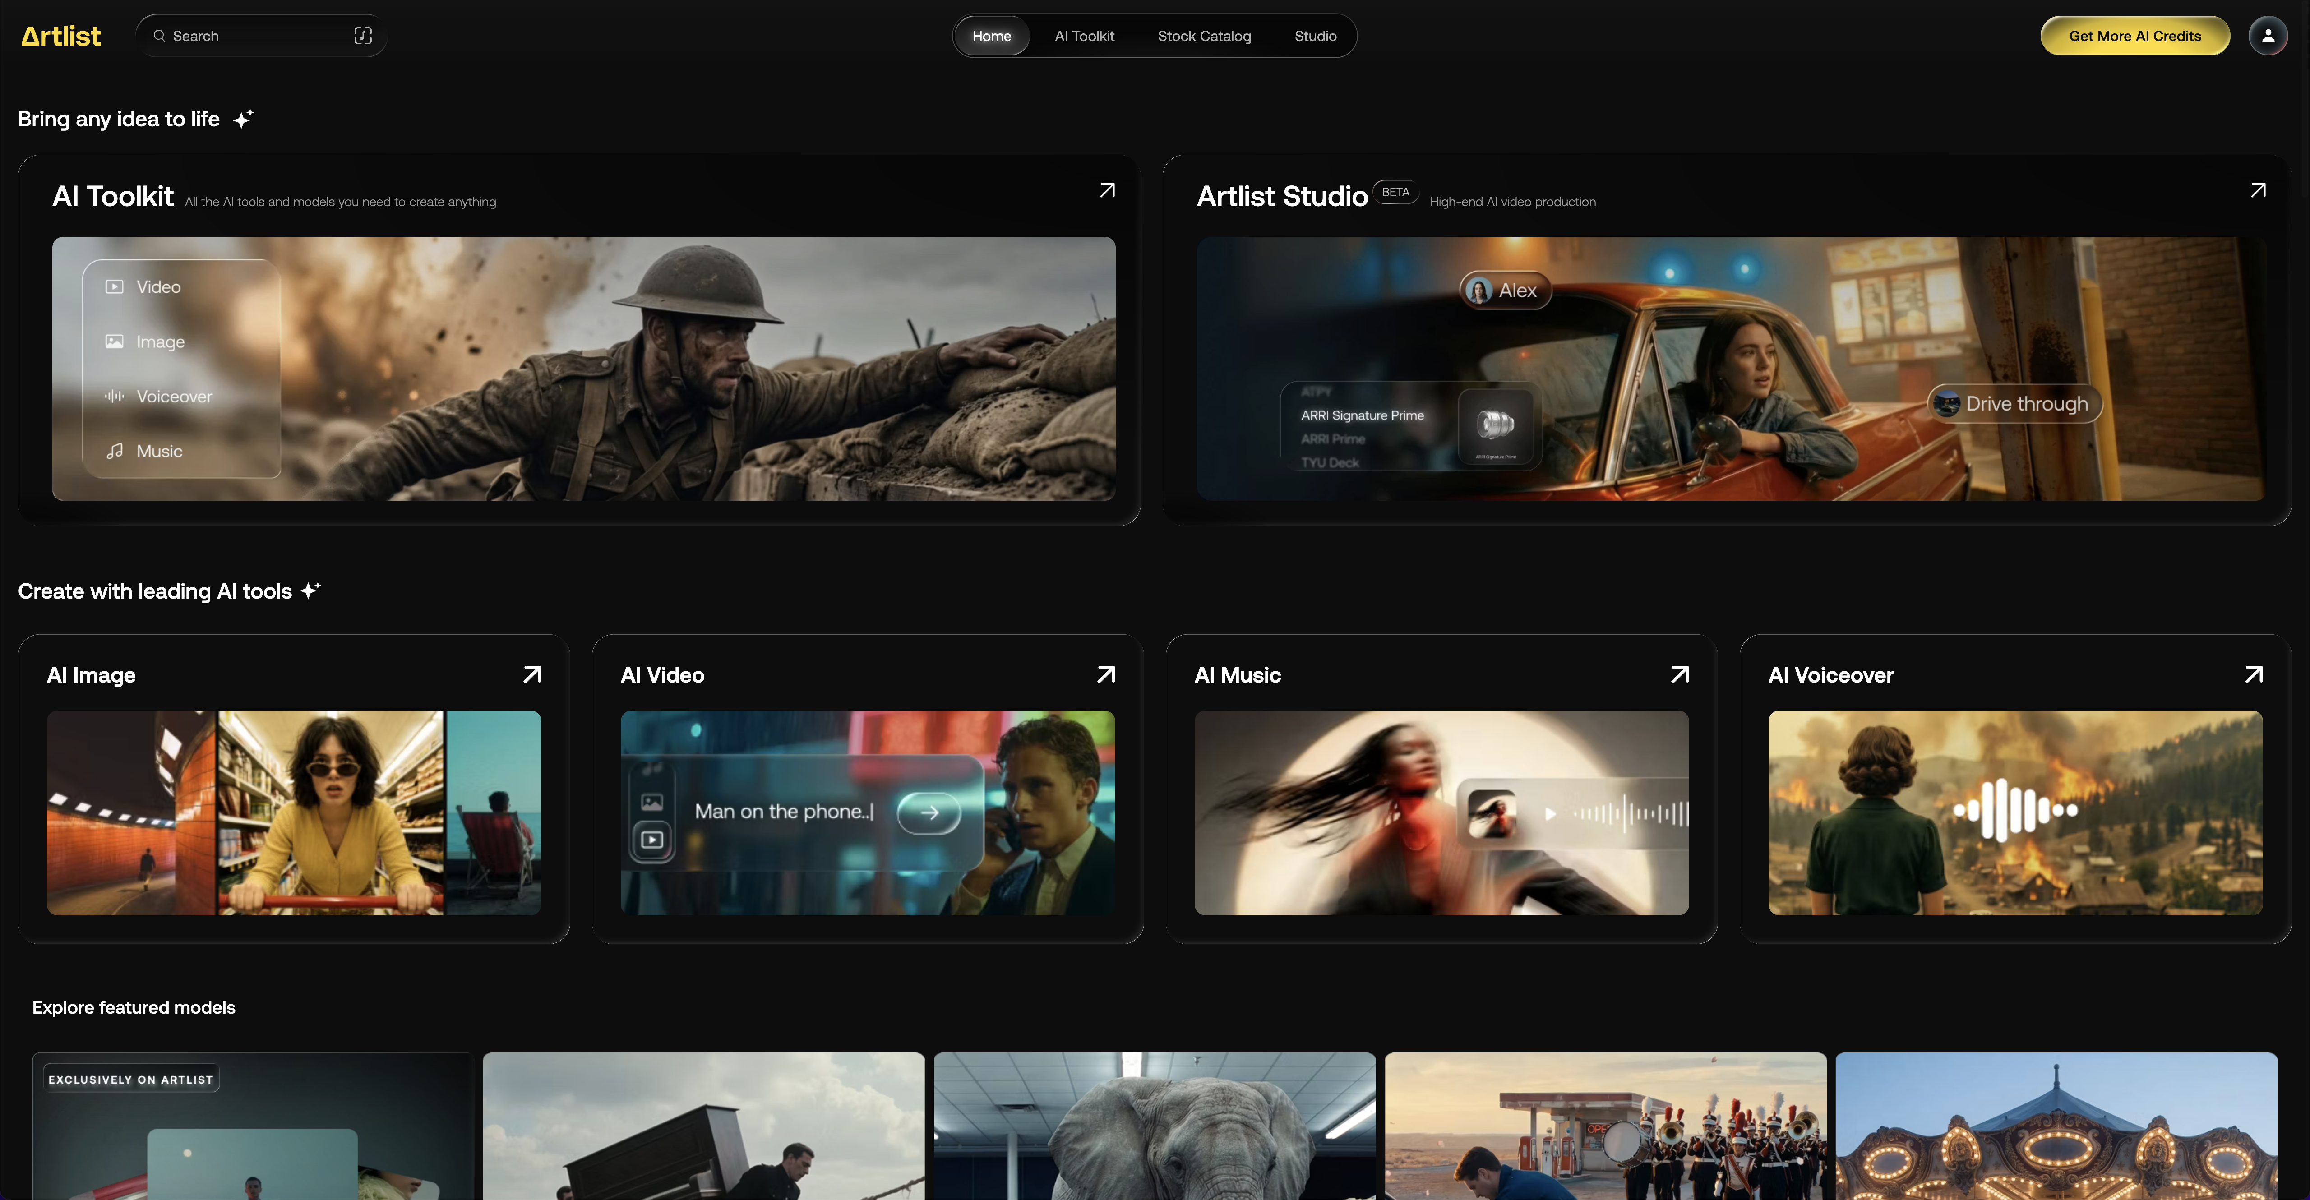Viewport: 2310px width, 1200px height.
Task: Play the track in the AI Music card
Action: pyautogui.click(x=1551, y=814)
